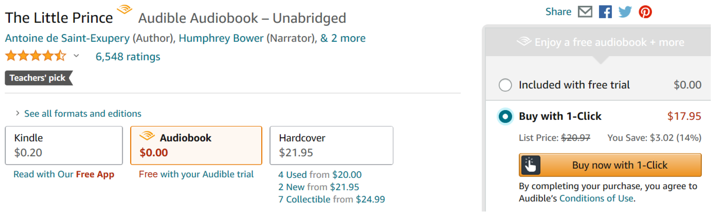The image size is (715, 216).
Task: Share via the email envelope icon
Action: pyautogui.click(x=585, y=12)
